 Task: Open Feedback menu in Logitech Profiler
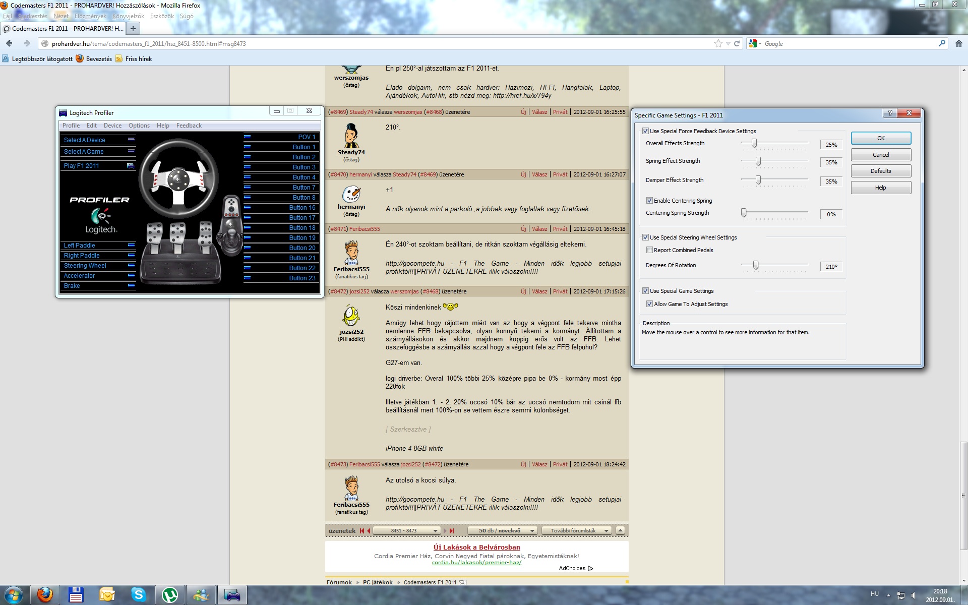[x=189, y=126]
